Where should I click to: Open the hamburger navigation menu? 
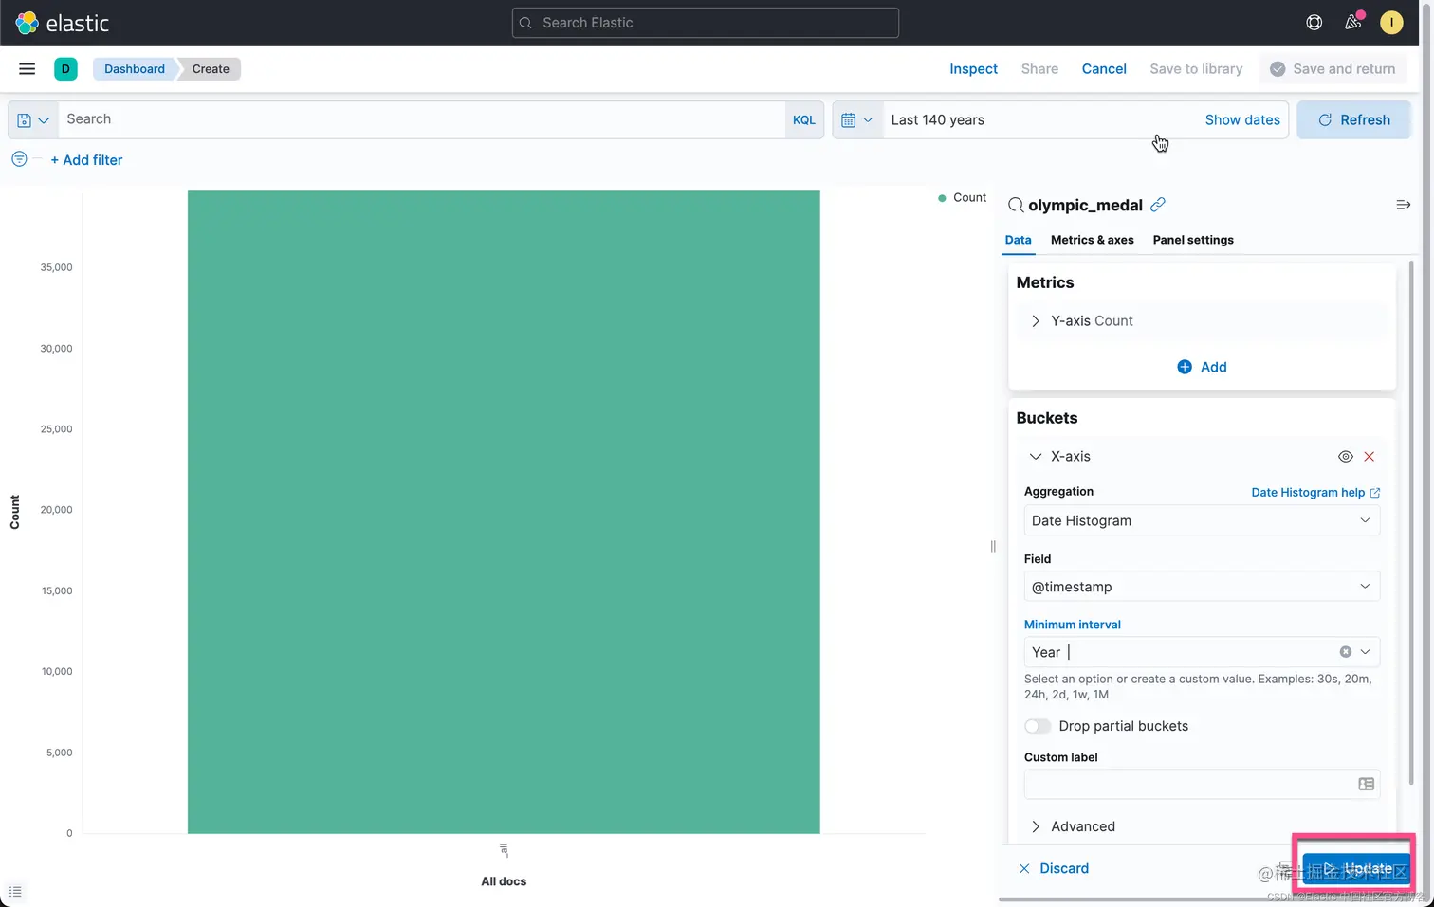pos(28,68)
